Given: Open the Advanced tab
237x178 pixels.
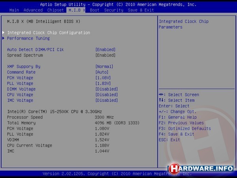Looking at the screenshot, I should pos(33,10).
